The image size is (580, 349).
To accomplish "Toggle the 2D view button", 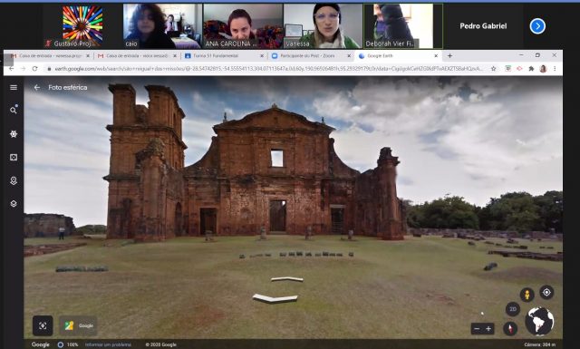I will [513, 309].
